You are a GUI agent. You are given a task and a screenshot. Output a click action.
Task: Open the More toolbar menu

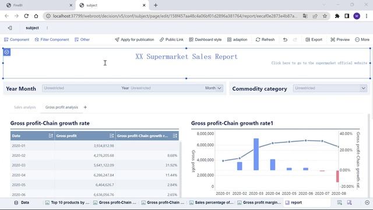tap(362, 40)
